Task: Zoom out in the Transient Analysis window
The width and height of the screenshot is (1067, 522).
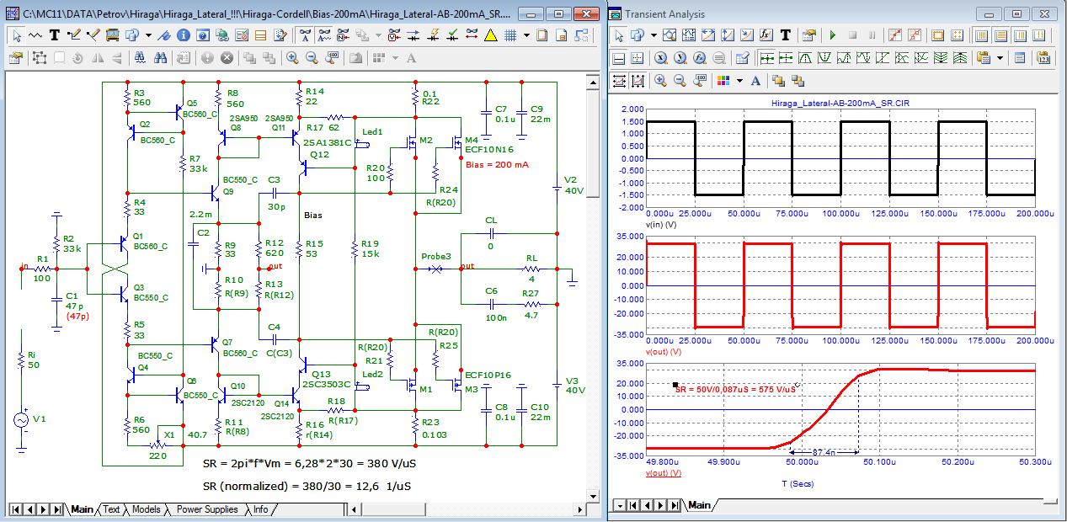Action: 680,80
